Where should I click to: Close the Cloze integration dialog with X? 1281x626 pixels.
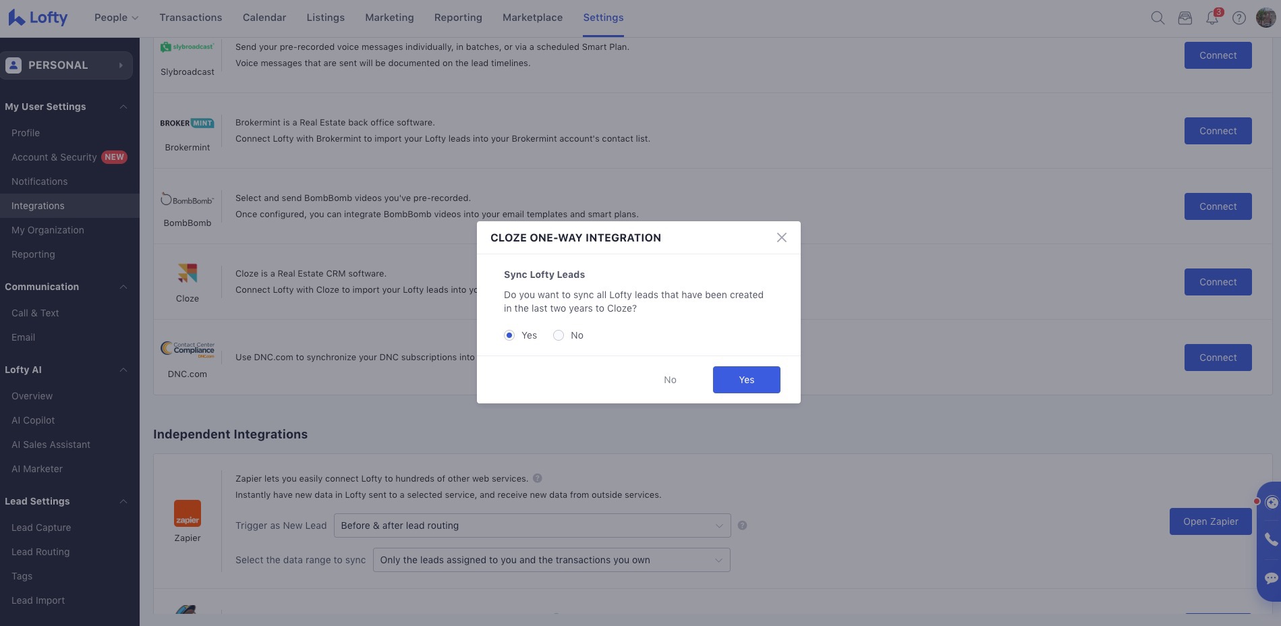coord(781,237)
